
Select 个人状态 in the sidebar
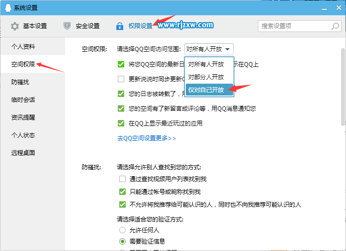coord(33,135)
